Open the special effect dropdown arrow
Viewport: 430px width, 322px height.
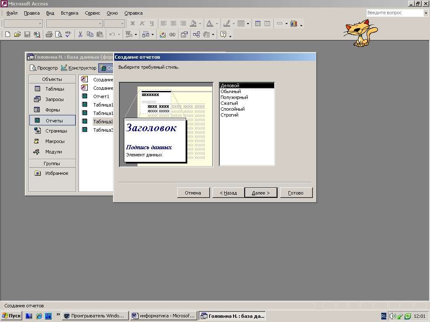pyautogui.click(x=286, y=23)
